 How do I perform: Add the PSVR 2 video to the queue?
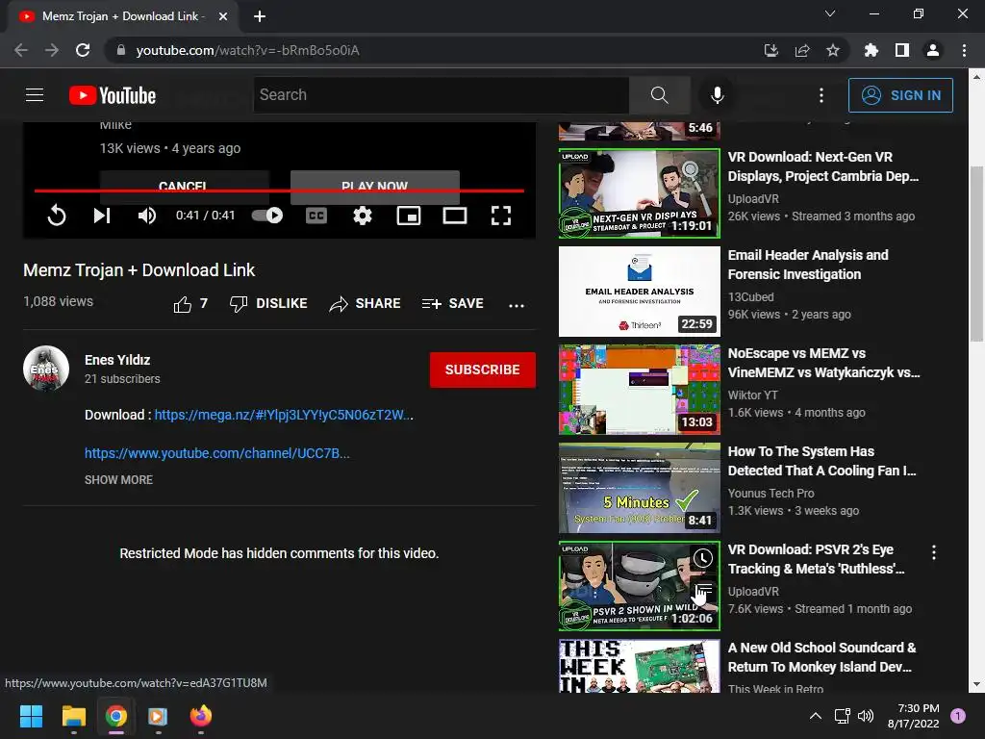point(703,591)
